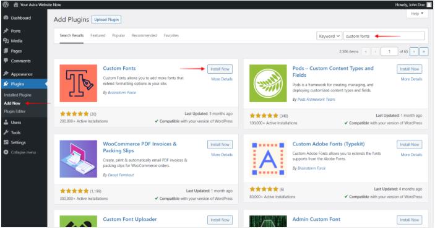Click the Pods leaf logo thumbnail
Viewport: 435px width, 229px height.
point(268,84)
